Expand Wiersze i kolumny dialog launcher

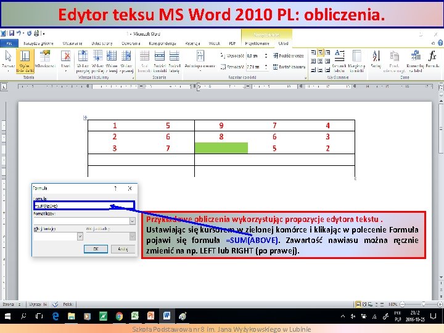tap(133, 78)
